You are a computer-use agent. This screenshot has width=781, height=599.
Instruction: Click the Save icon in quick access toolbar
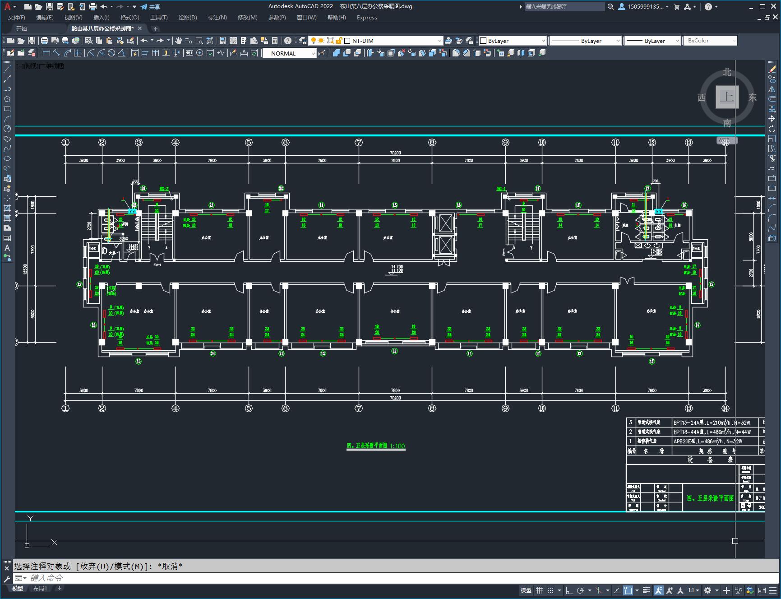(50, 7)
